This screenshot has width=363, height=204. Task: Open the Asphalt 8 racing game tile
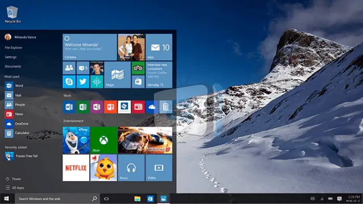[145, 141]
